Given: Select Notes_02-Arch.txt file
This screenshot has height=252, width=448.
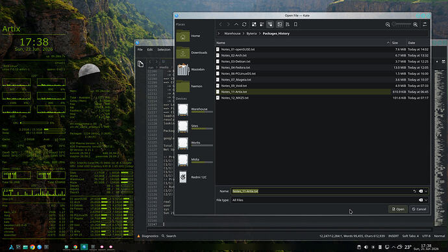Looking at the screenshot, I should click(x=322, y=55).
